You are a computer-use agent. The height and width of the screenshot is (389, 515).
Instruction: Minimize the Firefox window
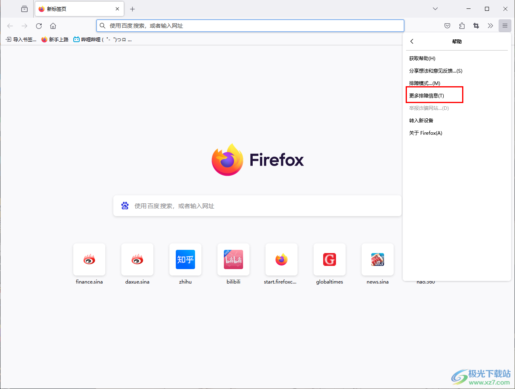(x=469, y=9)
